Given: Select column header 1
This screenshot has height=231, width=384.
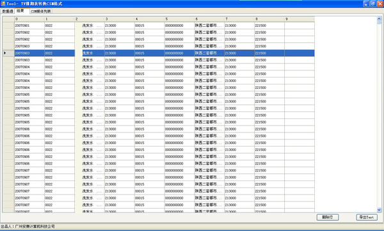Looking at the screenshot, I should [x=60, y=19].
